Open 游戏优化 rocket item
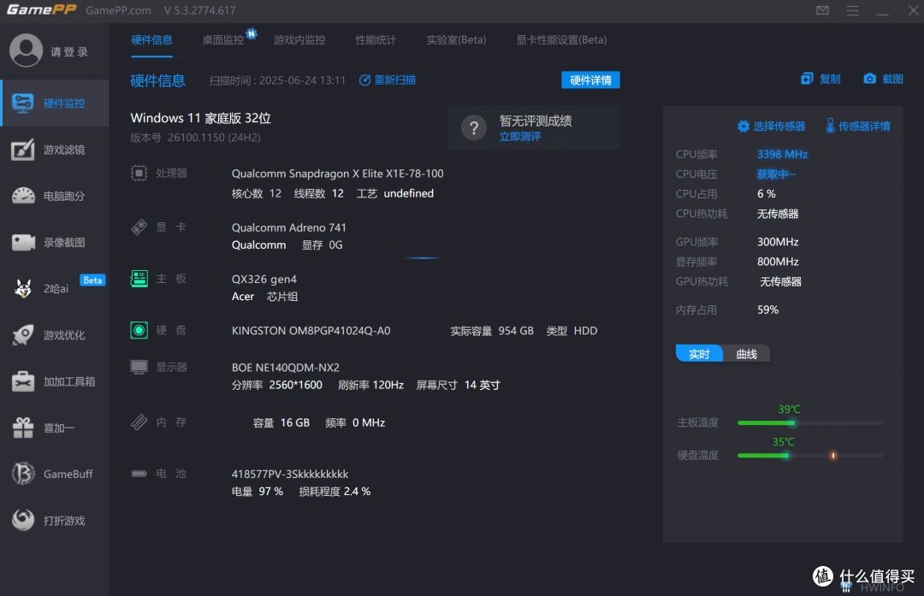924x596 pixels. (x=55, y=335)
